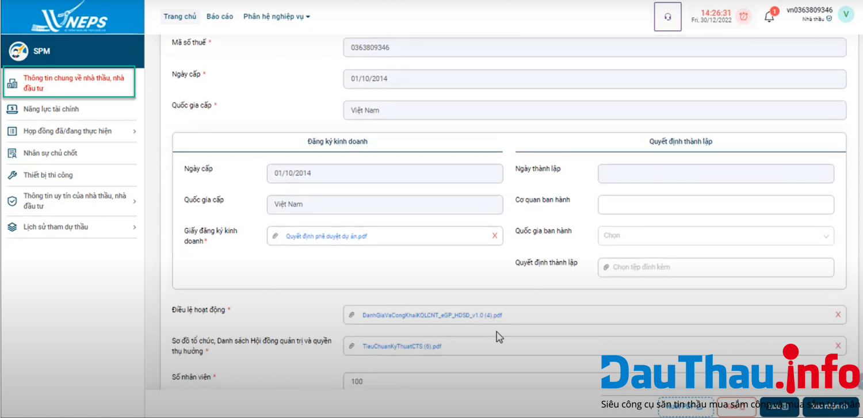863x418 pixels.
Task: Click the "Thiết bị thi công" wrench icon
Action: [12, 175]
